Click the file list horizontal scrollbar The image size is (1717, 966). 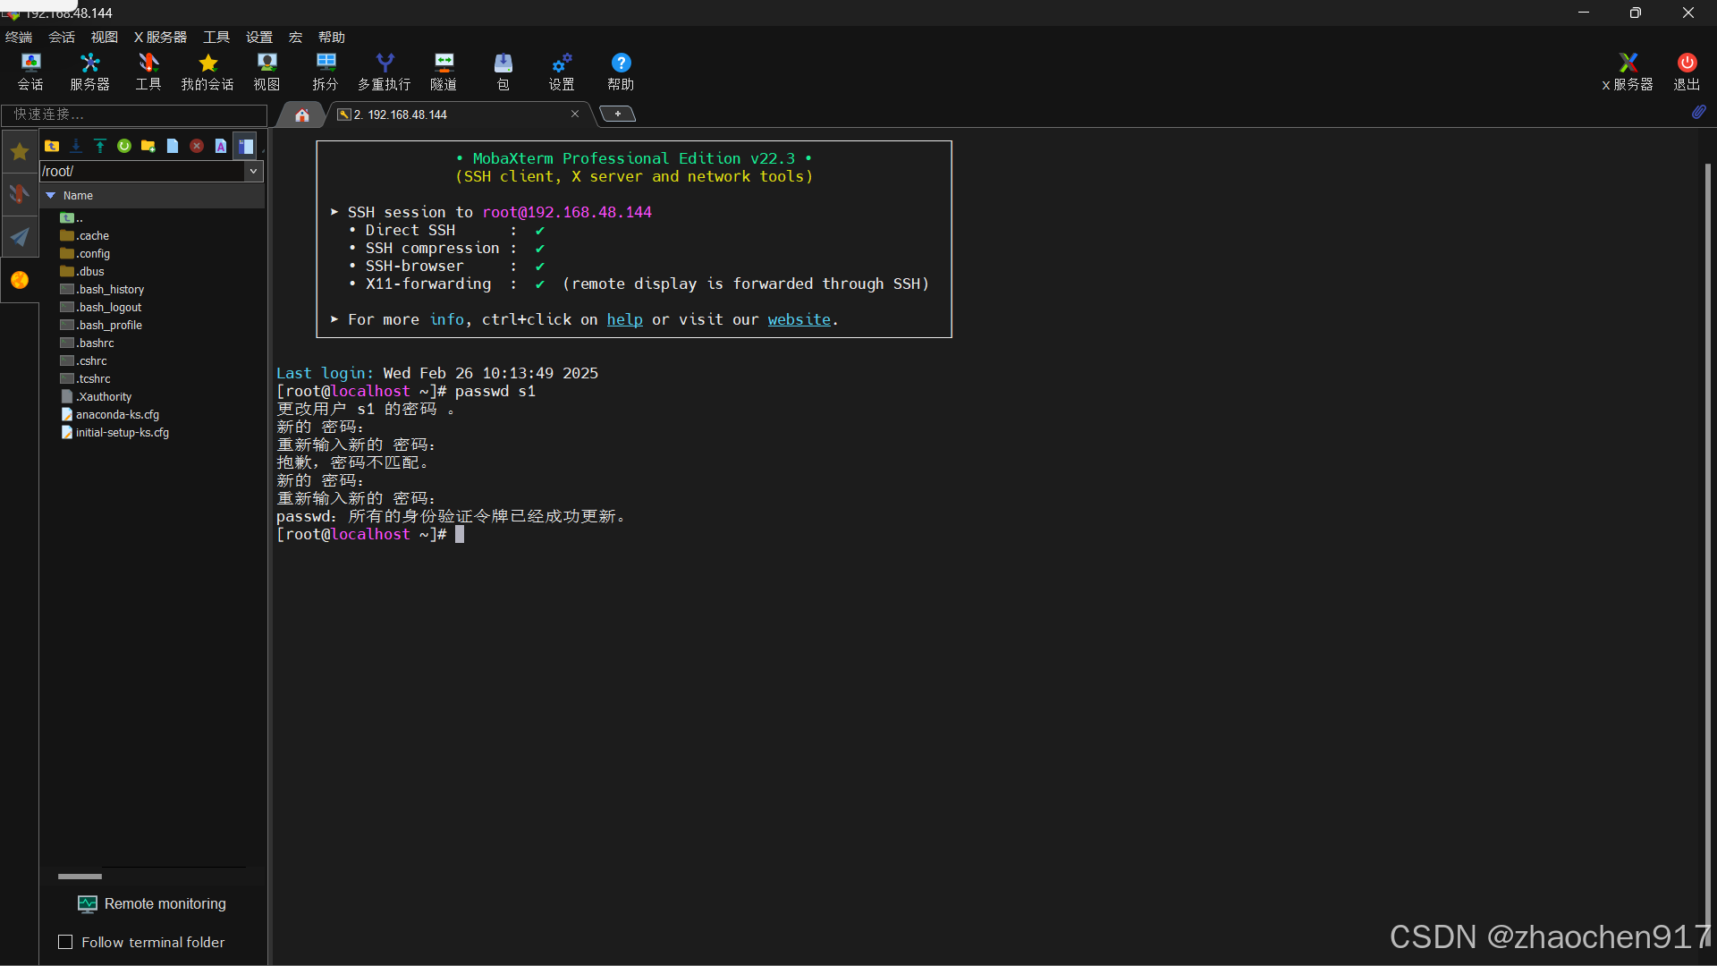pos(80,877)
